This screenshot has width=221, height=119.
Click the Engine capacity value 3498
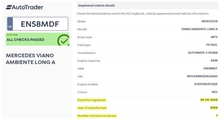coord(214,60)
